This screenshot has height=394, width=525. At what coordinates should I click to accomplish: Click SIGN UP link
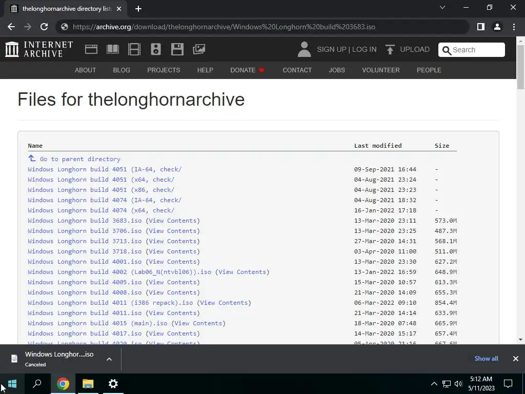332,49
